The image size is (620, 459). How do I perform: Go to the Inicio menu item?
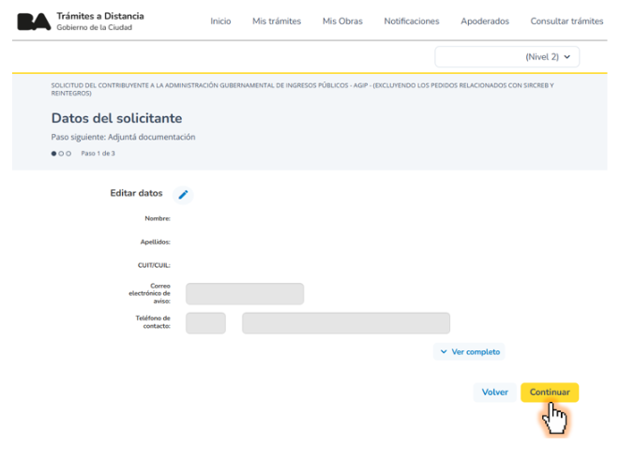pos(220,21)
